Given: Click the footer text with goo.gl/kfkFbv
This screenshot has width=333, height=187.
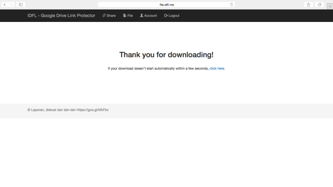Looking at the screenshot, I should (68, 110).
